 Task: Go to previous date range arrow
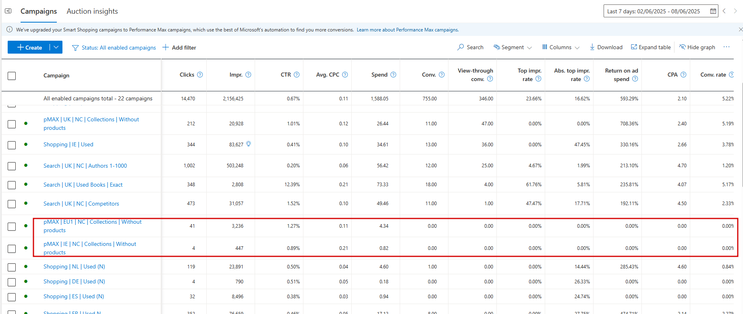[x=724, y=11]
